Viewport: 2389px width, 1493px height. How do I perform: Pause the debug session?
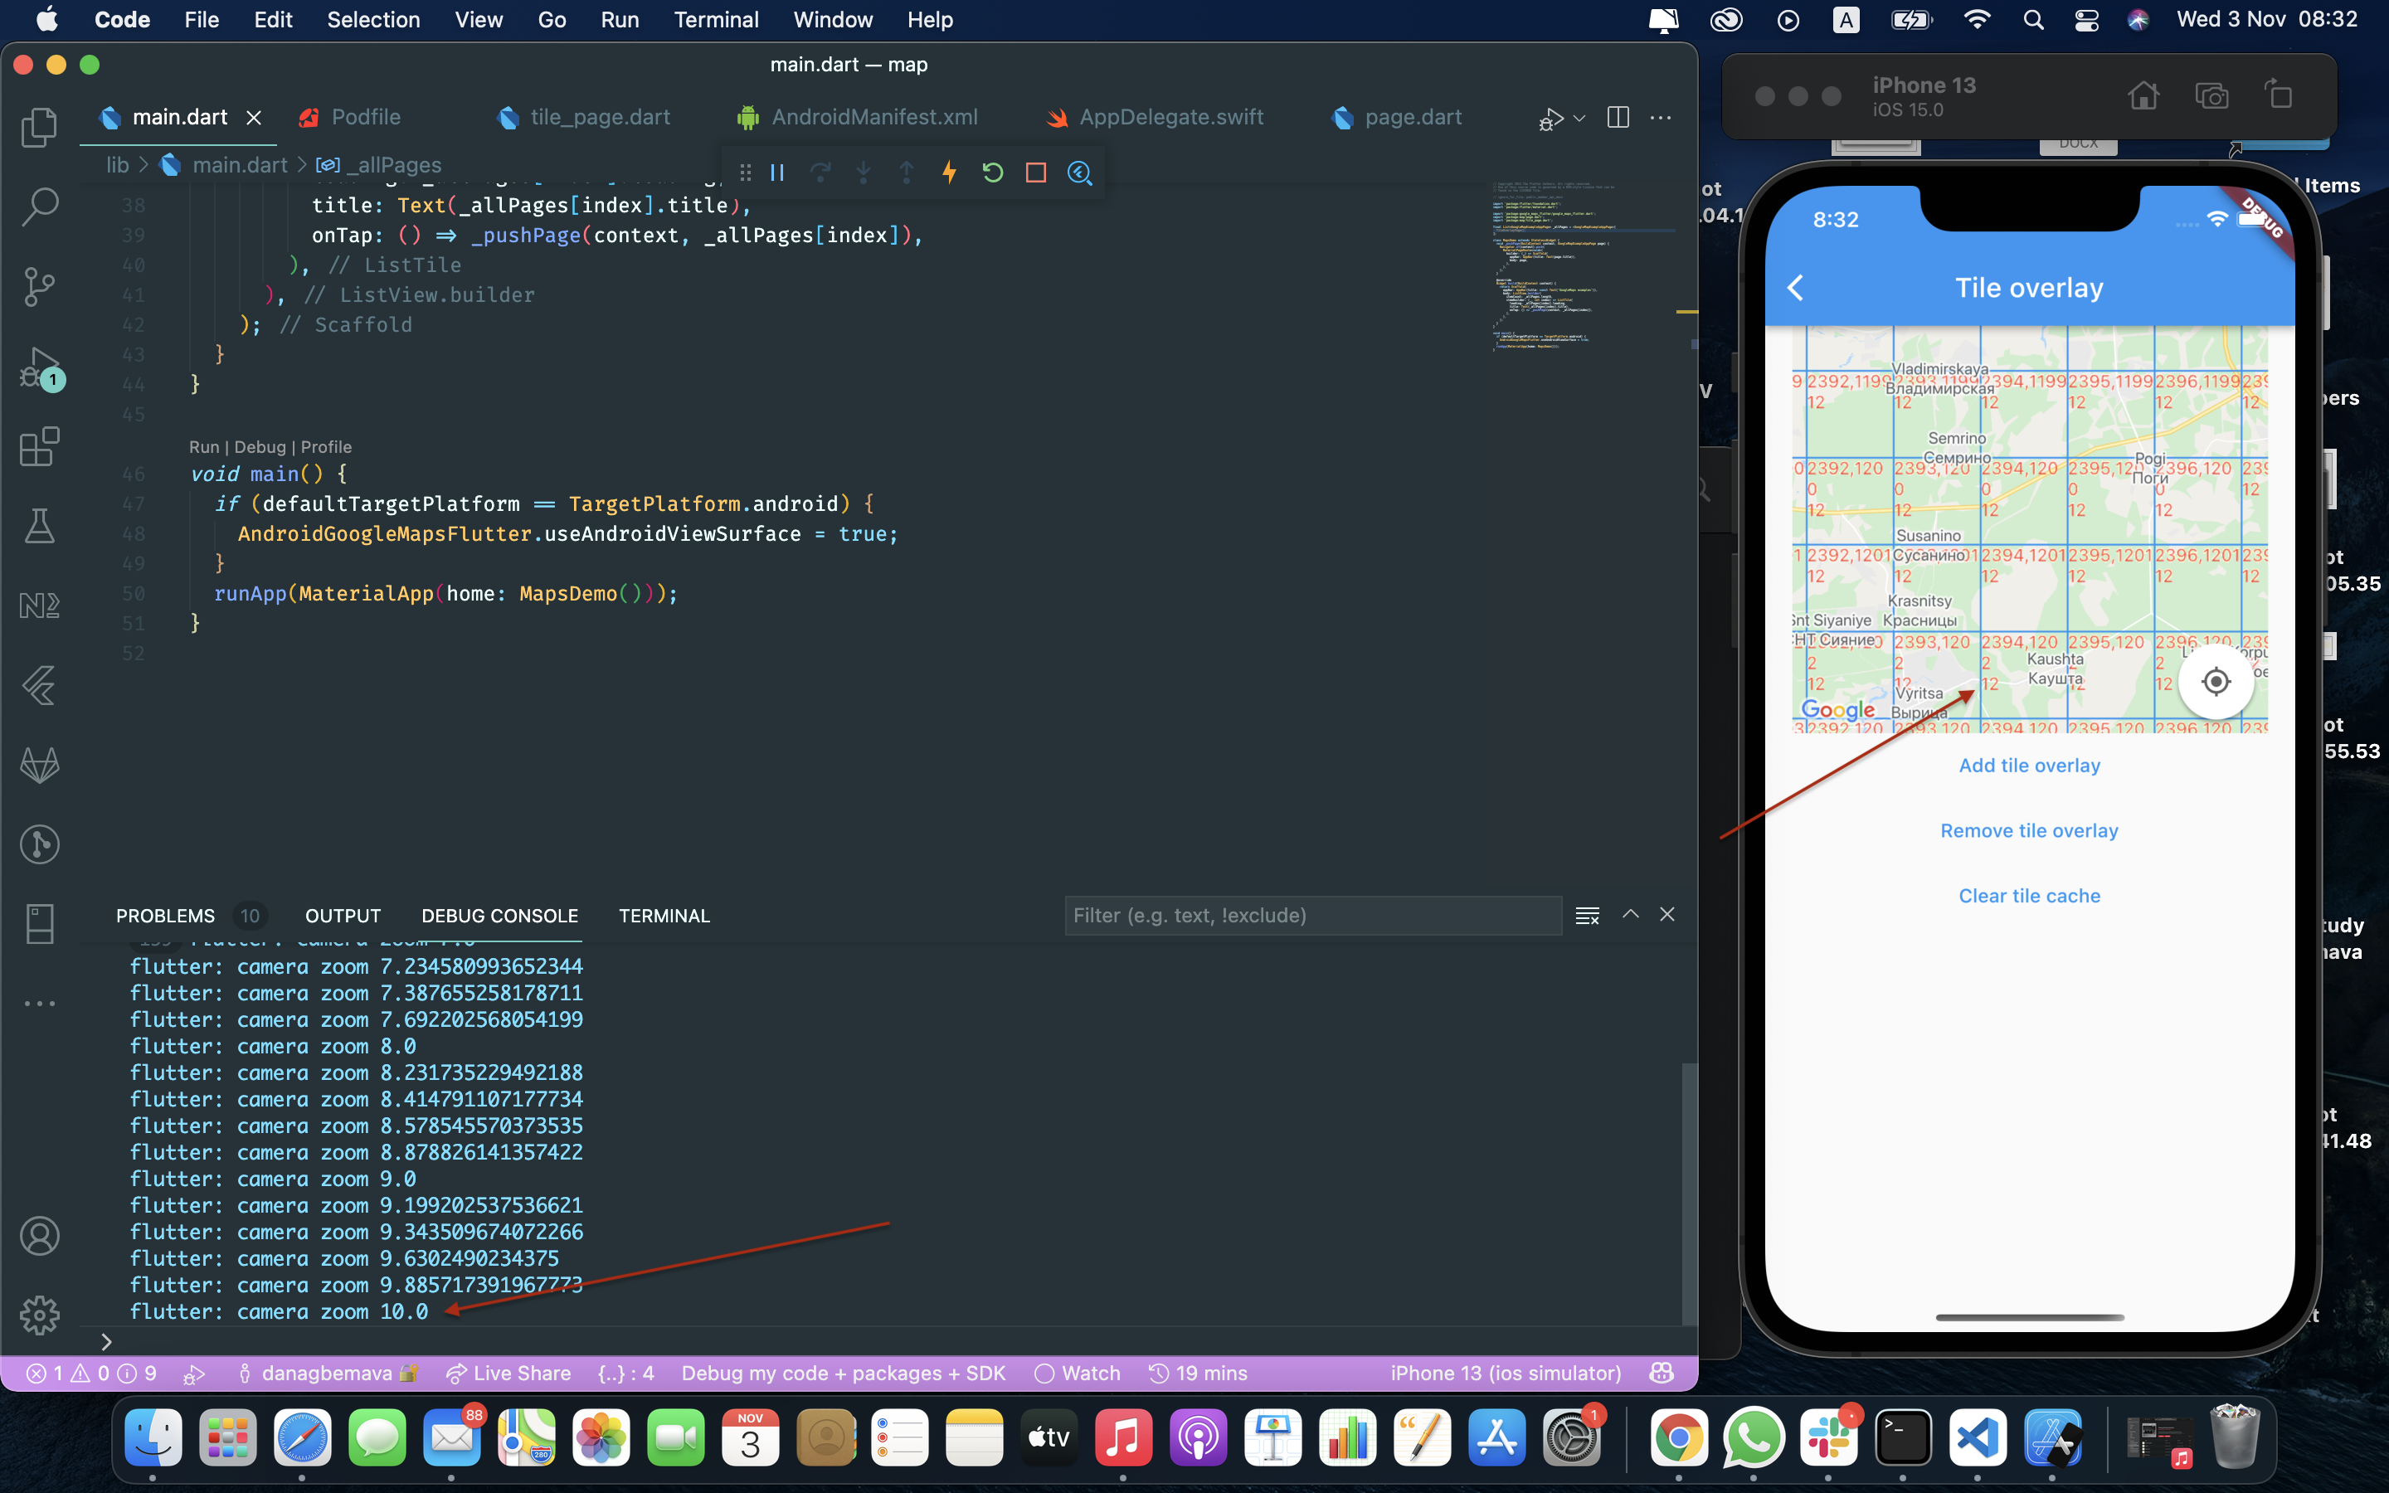(x=777, y=173)
